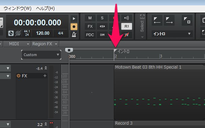This screenshot has width=205, height=128.
Task: Start playback with the play button
Action: coord(74,19)
